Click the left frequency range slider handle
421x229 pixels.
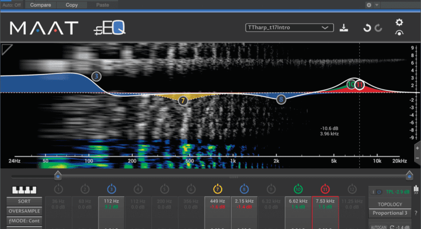click(x=57, y=175)
